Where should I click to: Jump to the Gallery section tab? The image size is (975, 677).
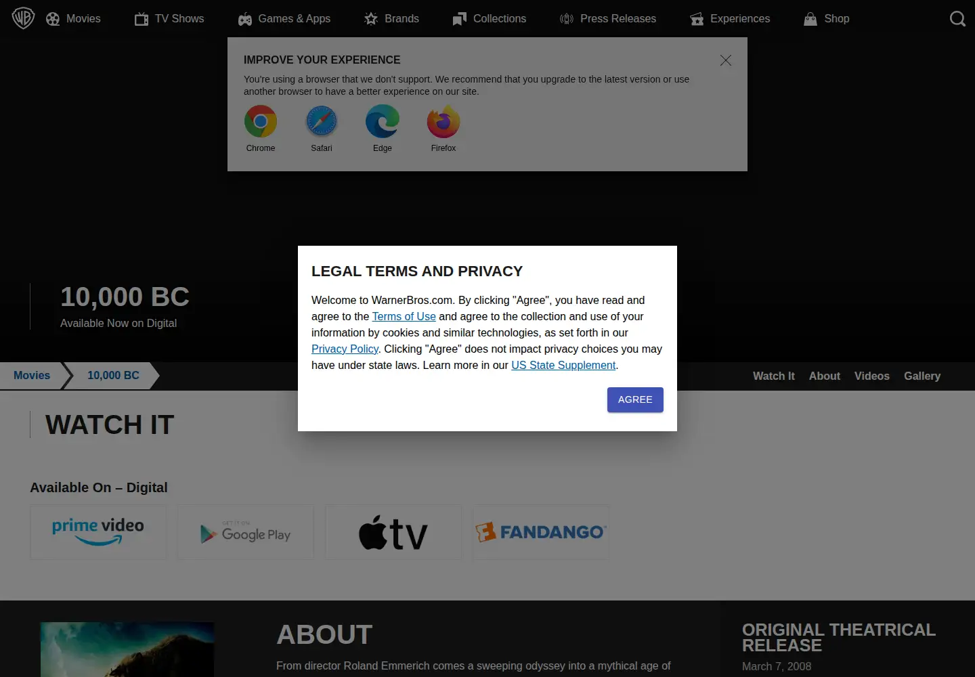[922, 376]
